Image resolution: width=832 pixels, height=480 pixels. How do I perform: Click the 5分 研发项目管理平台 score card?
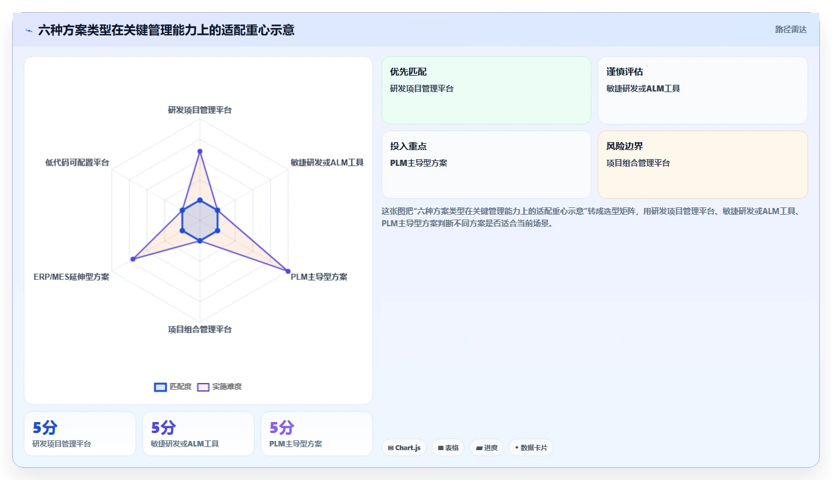(x=80, y=434)
